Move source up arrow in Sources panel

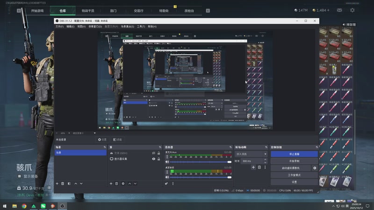[129, 183]
